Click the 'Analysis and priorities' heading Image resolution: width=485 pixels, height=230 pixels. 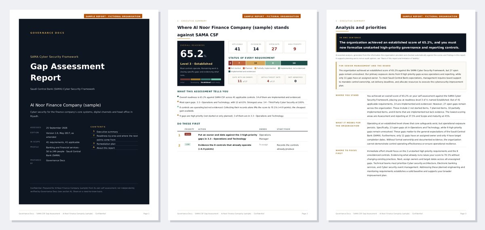click(x=361, y=28)
